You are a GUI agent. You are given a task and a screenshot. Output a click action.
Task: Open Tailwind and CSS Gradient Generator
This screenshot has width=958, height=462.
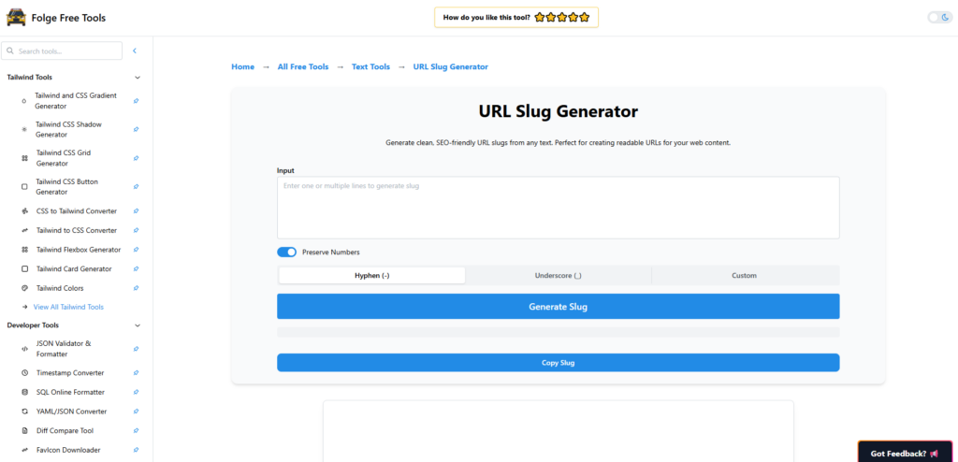(76, 101)
